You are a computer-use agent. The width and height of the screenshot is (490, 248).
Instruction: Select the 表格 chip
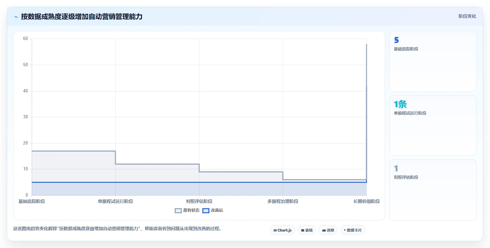coord(307,230)
